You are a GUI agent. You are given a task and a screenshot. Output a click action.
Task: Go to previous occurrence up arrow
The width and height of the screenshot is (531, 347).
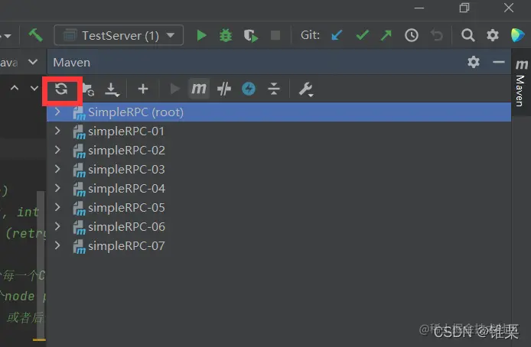click(x=15, y=88)
